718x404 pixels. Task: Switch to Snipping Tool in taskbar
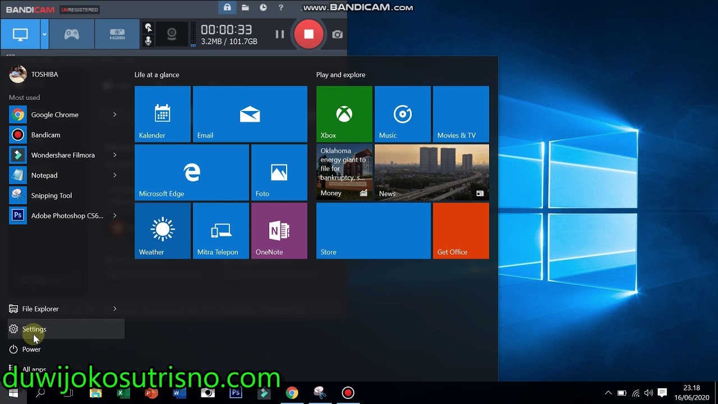(320, 393)
